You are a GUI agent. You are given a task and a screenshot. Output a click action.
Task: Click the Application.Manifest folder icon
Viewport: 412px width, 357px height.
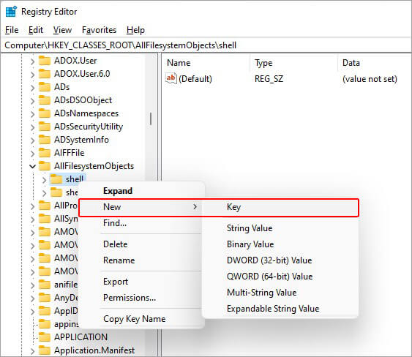click(x=45, y=350)
